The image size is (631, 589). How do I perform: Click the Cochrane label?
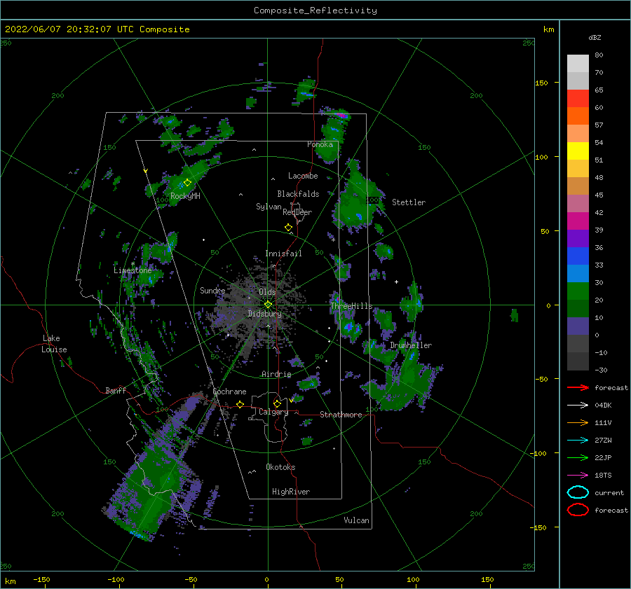pyautogui.click(x=229, y=391)
